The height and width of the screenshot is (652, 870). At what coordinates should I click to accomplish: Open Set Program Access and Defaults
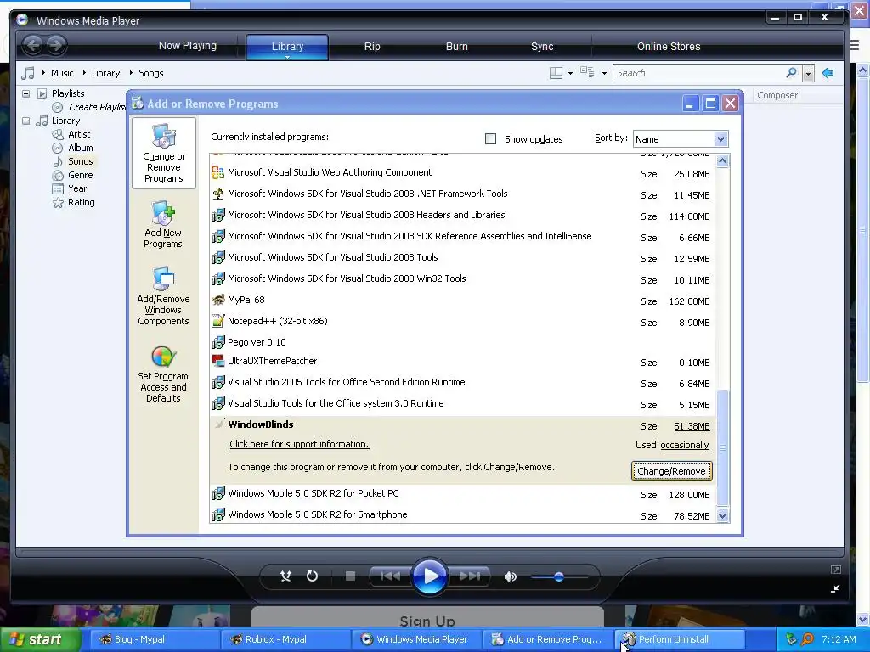[x=163, y=374]
